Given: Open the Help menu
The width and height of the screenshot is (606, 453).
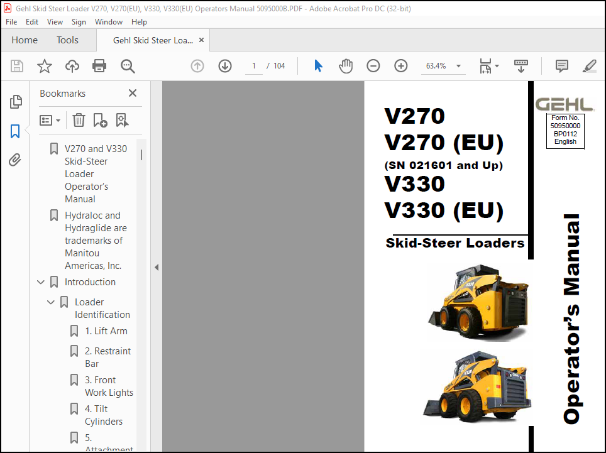Looking at the screenshot, I should click(139, 22).
